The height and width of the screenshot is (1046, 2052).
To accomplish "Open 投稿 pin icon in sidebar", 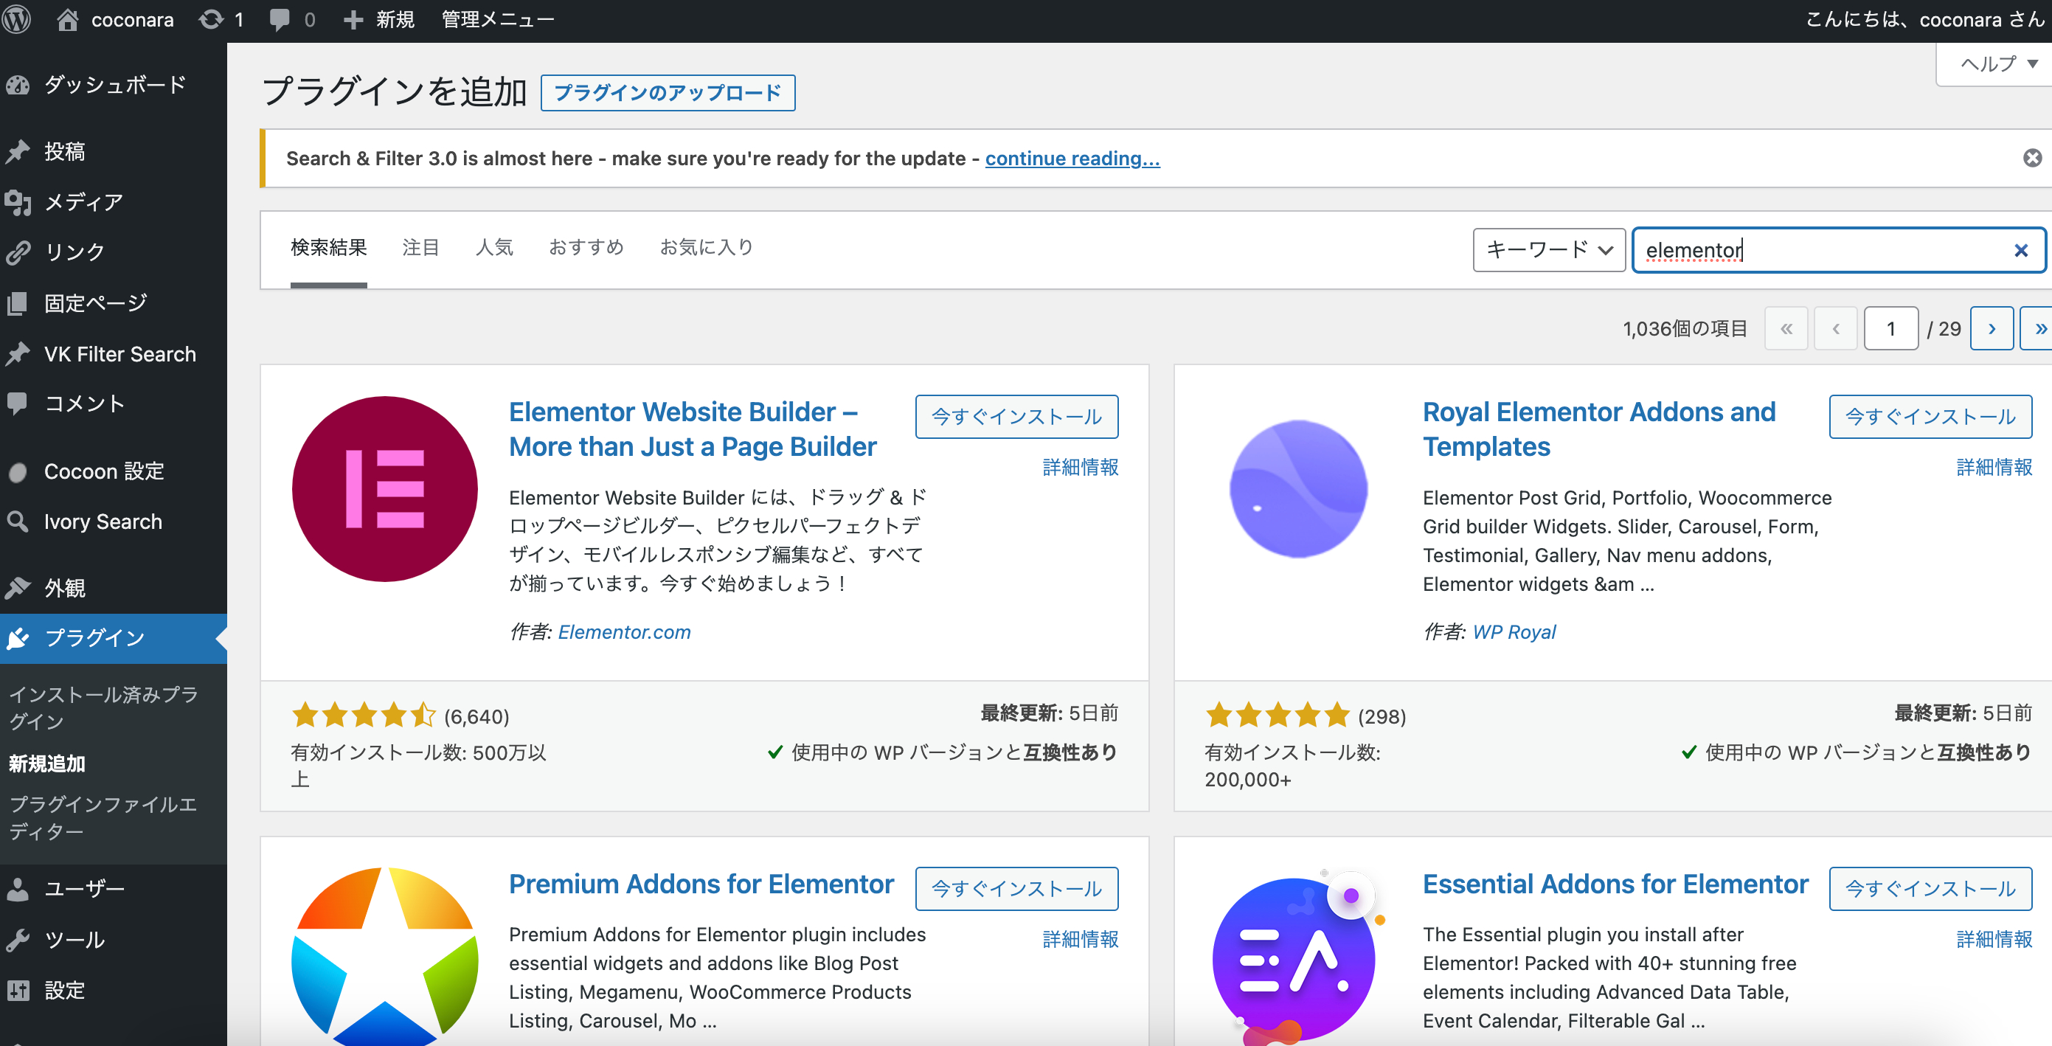I will point(18,151).
